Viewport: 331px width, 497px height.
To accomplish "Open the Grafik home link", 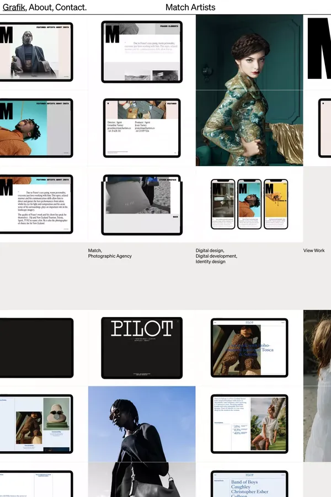I will pyautogui.click(x=14, y=7).
